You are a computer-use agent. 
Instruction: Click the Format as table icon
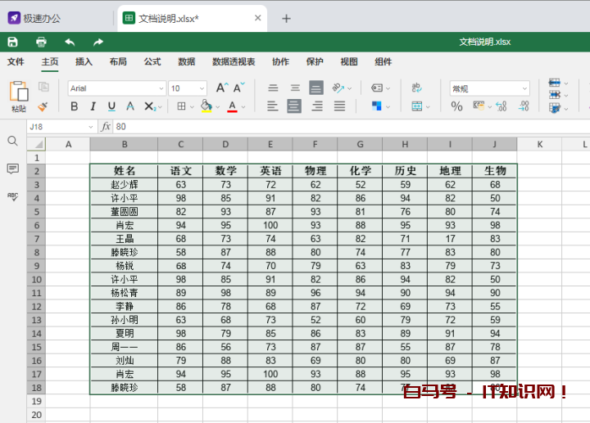point(555,108)
